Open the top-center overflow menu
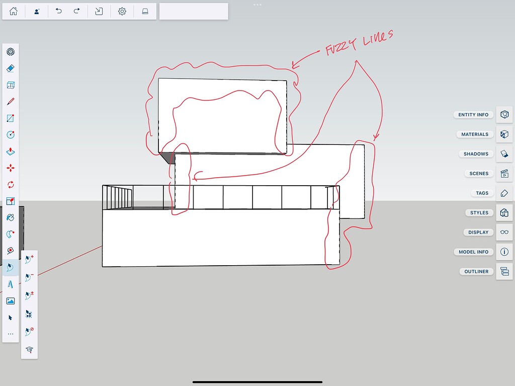This screenshot has height=386, width=515. click(257, 4)
